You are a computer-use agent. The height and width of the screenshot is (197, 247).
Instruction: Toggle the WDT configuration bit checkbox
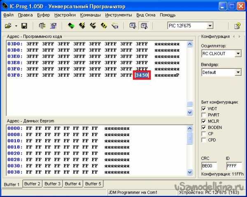[x=204, y=109]
